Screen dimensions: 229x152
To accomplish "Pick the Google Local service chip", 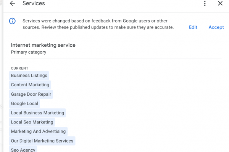I will [24, 103].
